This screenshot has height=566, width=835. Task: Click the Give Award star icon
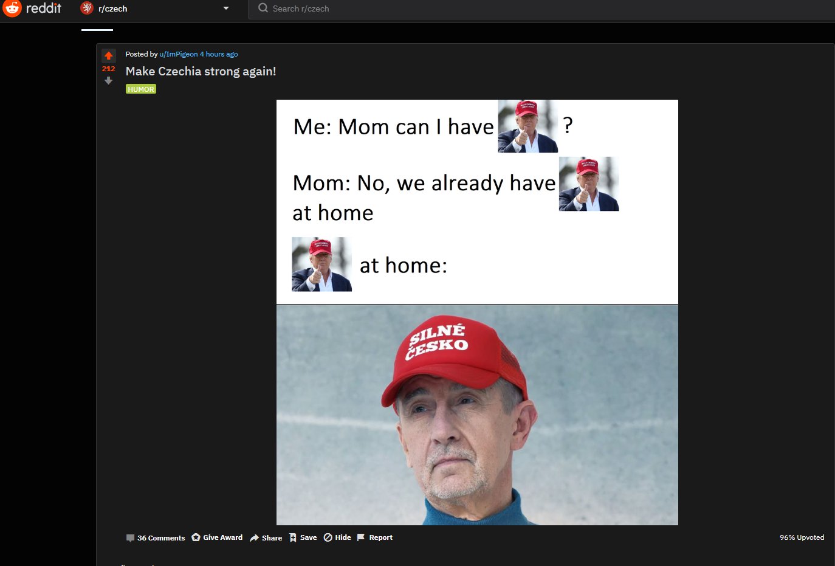[196, 537]
